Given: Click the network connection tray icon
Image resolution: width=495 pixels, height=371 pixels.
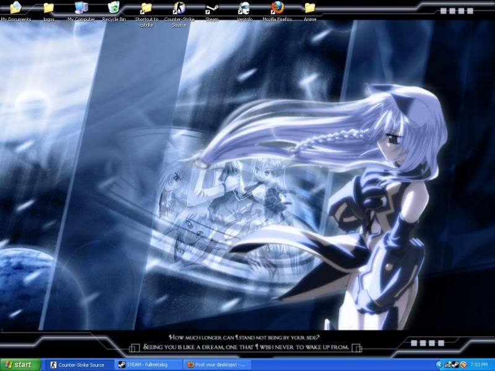Looking at the screenshot, I should pyautogui.click(x=447, y=365).
